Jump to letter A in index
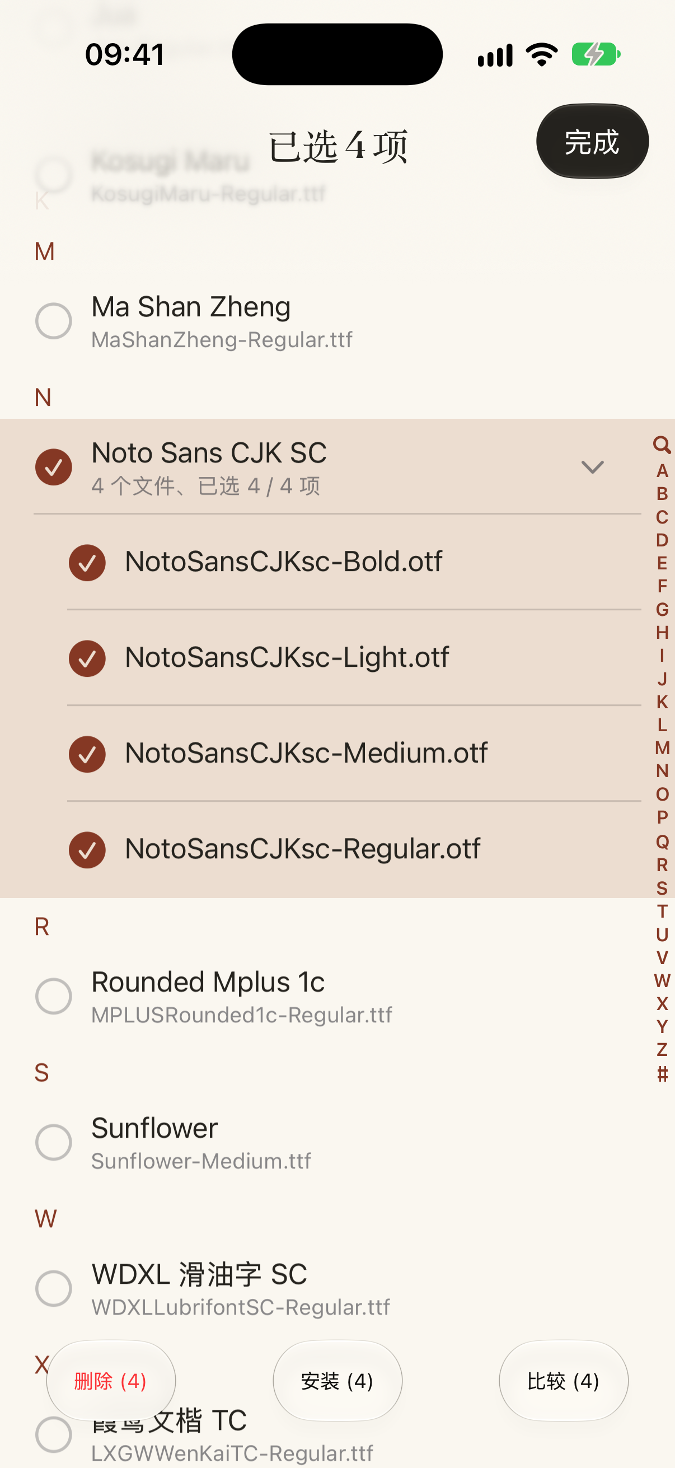 [x=662, y=471]
